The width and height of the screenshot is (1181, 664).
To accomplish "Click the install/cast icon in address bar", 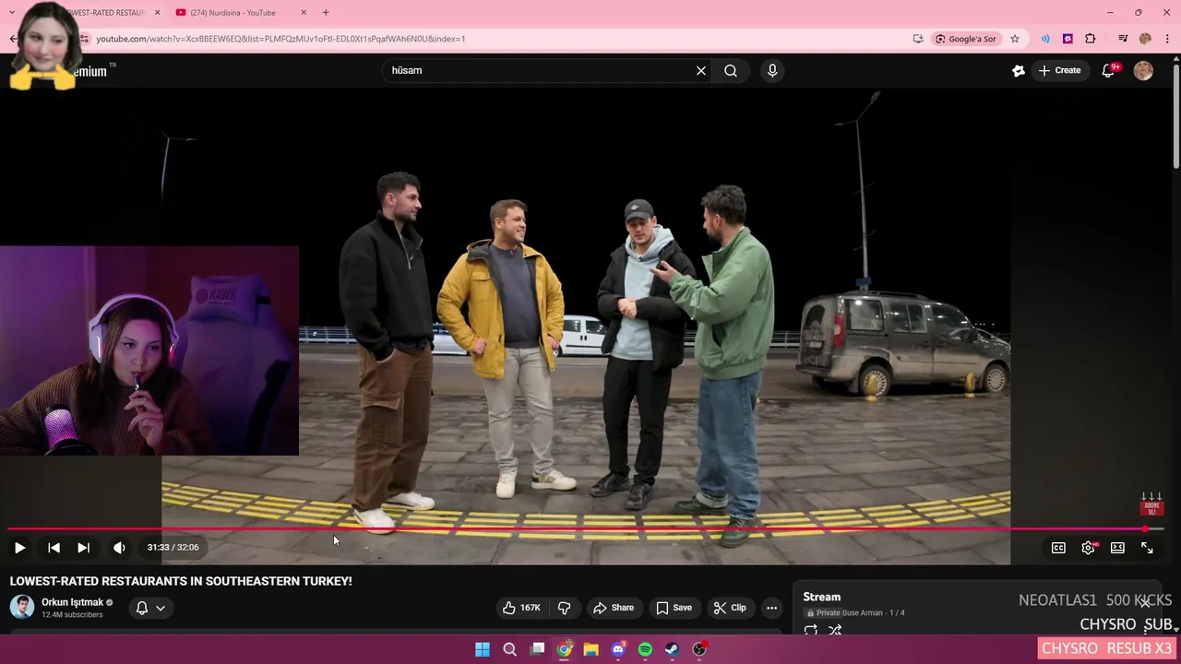I will 918,39.
